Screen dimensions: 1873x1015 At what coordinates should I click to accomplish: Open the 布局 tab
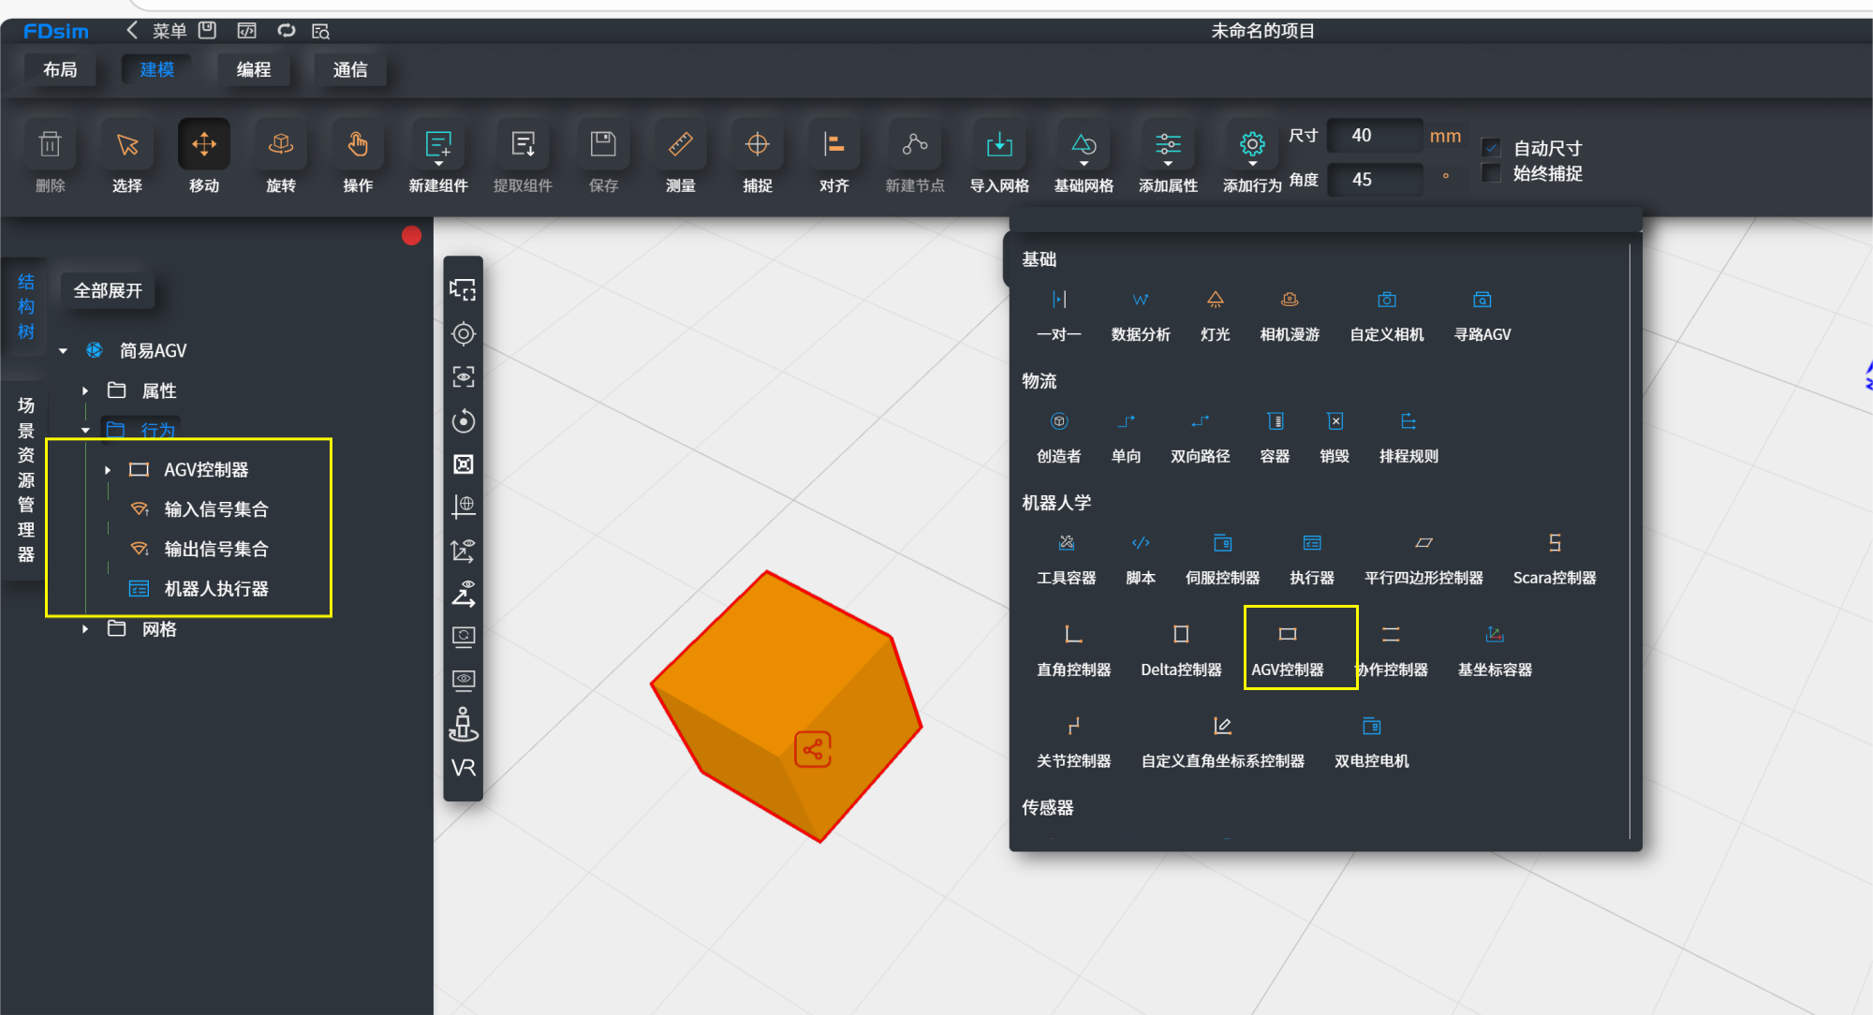60,70
